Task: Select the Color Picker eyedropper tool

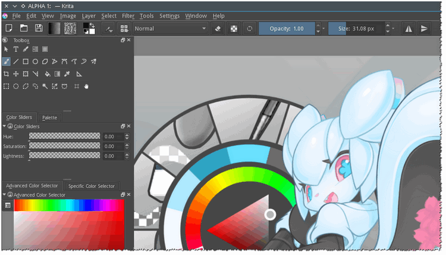Action: 67,74
